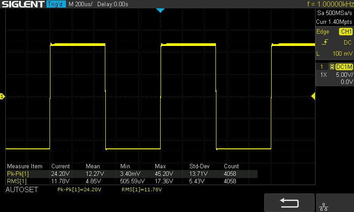Image resolution: width=354 pixels, height=212 pixels.
Task: Click the rising edge slope icon
Action: tap(325, 42)
